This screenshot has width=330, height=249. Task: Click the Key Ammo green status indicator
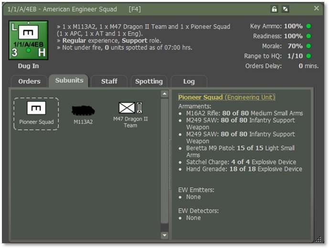click(309, 26)
